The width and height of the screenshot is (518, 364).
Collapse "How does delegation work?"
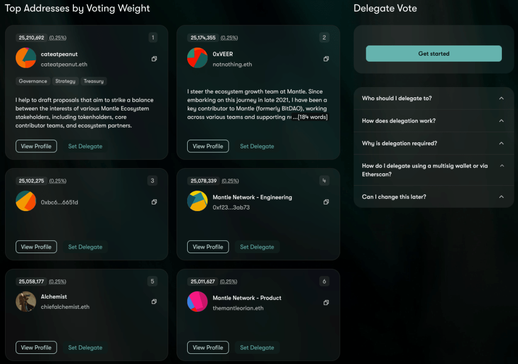(434, 121)
